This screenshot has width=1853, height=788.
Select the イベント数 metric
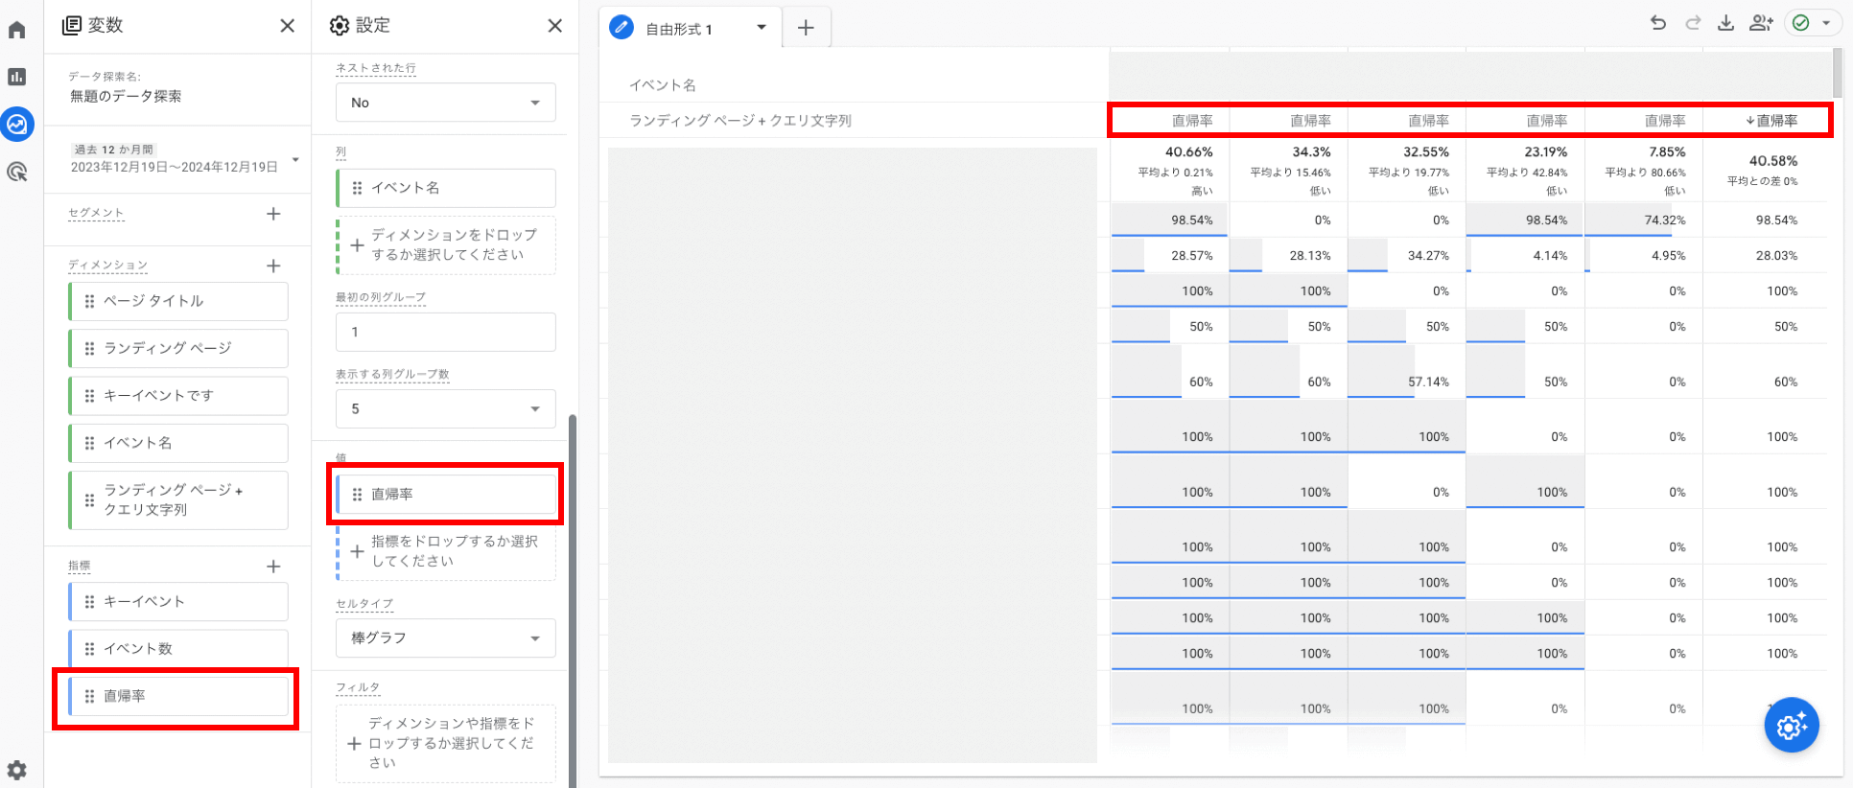coord(178,648)
